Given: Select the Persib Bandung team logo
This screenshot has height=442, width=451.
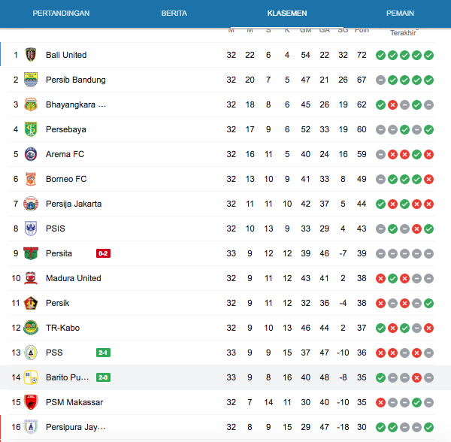Looking at the screenshot, I should [31, 80].
